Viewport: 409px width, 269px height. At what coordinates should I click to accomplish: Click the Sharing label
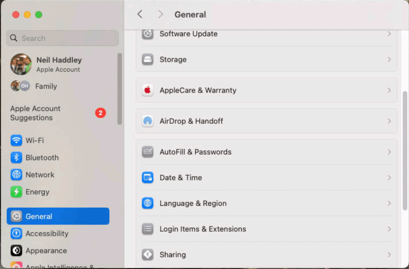click(x=172, y=255)
